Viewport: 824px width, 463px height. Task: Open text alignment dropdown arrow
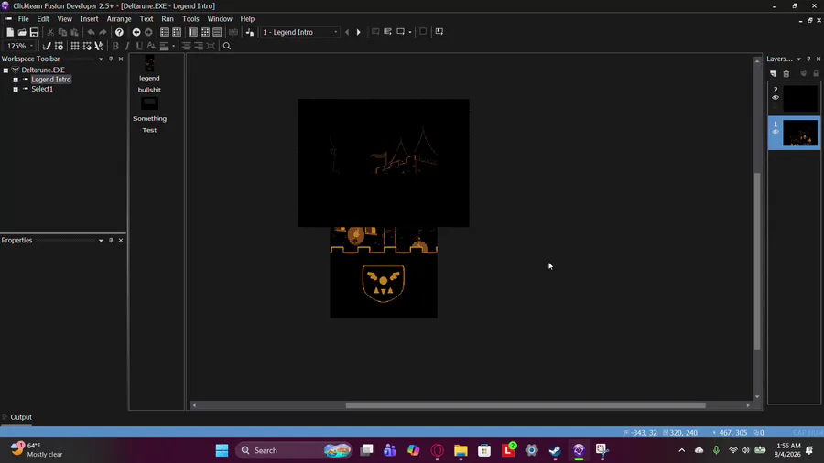tap(173, 46)
